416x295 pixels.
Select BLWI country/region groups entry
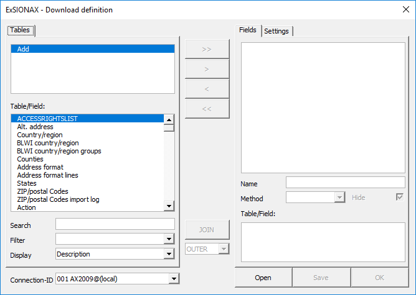point(87,151)
